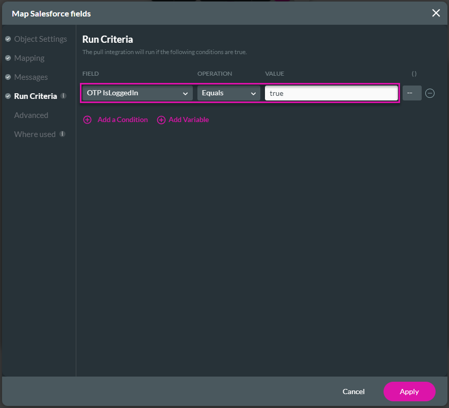The image size is (449, 408).
Task: Open the Equals operation dropdown
Action: (228, 93)
